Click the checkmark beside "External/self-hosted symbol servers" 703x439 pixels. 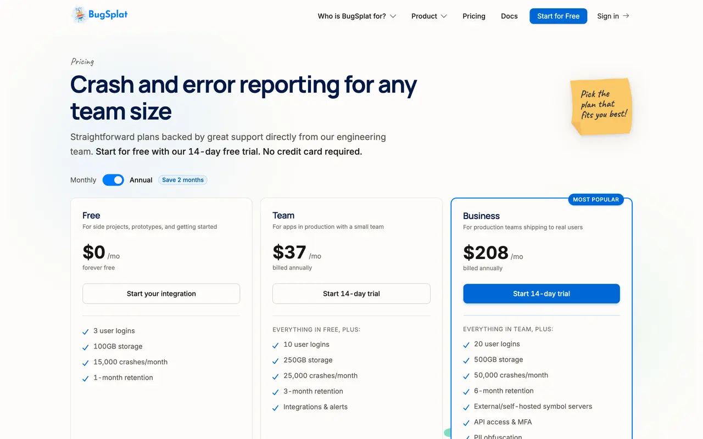[466, 407]
